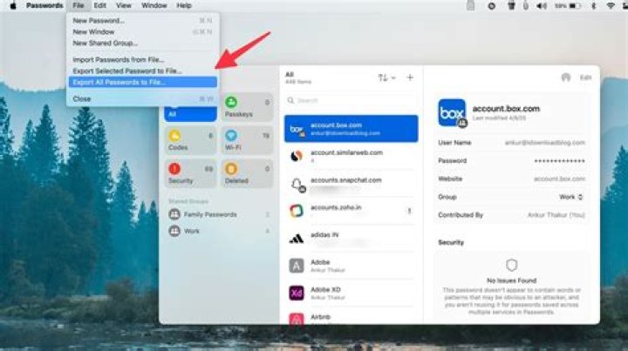Click the No Issues Found shield icon
Image resolution: width=628 pixels, height=351 pixels.
pos(511,265)
